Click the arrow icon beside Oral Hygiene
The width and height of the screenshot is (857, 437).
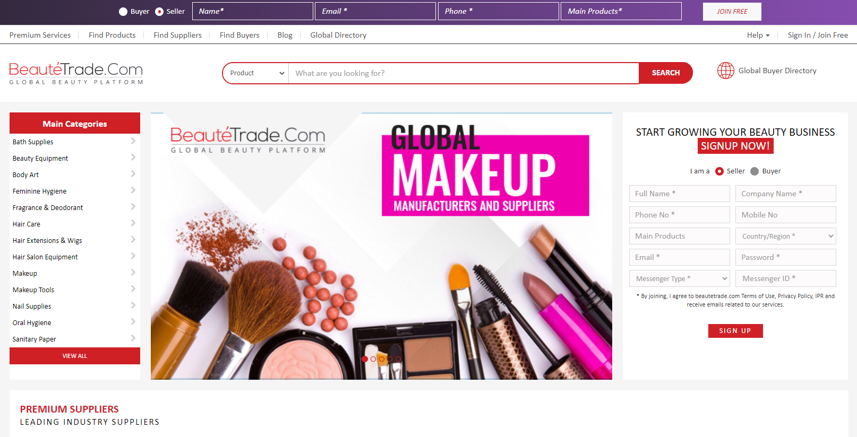click(133, 322)
